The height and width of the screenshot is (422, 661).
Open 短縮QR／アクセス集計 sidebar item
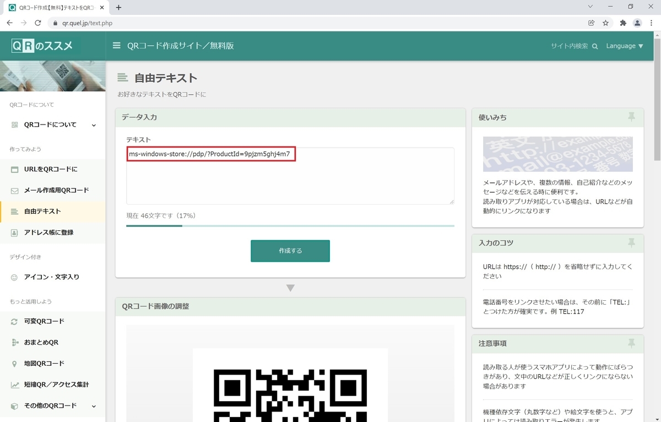pyautogui.click(x=53, y=385)
